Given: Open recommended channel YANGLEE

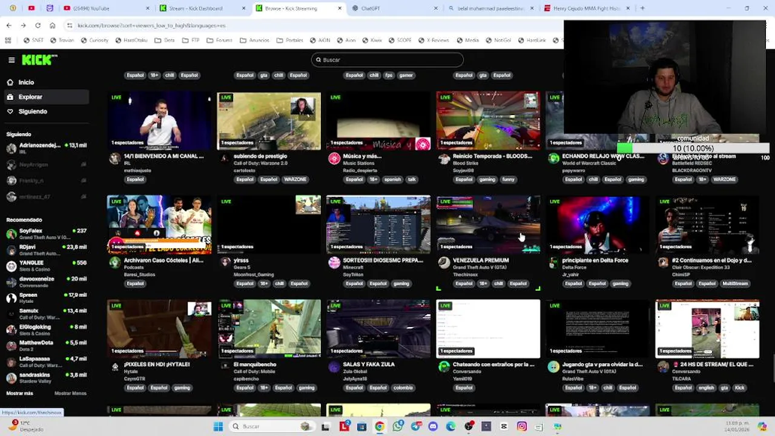Looking at the screenshot, I should 46,266.
